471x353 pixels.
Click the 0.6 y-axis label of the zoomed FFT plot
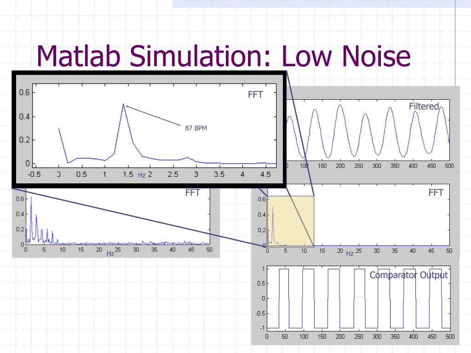coord(24,92)
